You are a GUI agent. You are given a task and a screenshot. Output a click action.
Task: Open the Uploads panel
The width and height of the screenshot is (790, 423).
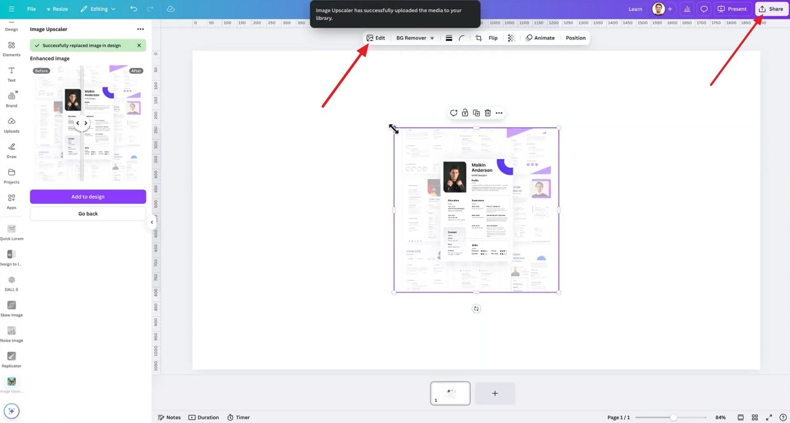coord(11,125)
